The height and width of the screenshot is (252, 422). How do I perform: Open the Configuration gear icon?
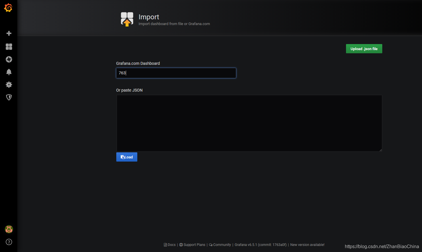9,85
